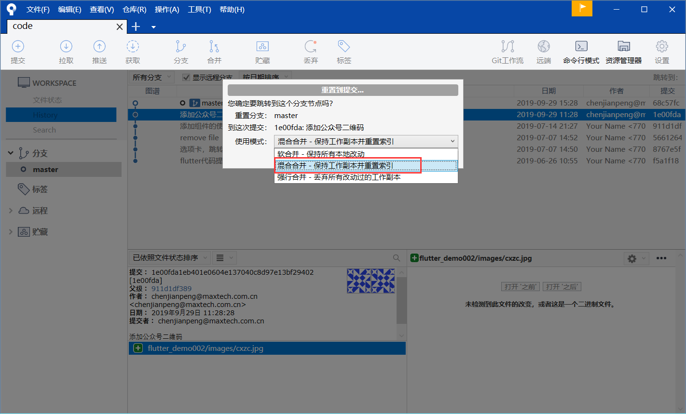Click the 丢弃 (Discard) toolbar icon

point(311,51)
